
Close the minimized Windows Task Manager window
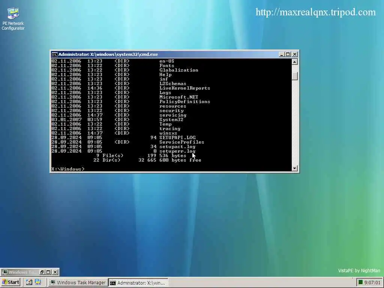(55, 272)
